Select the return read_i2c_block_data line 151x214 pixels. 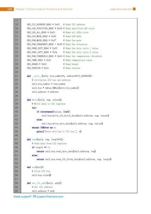[74, 159]
